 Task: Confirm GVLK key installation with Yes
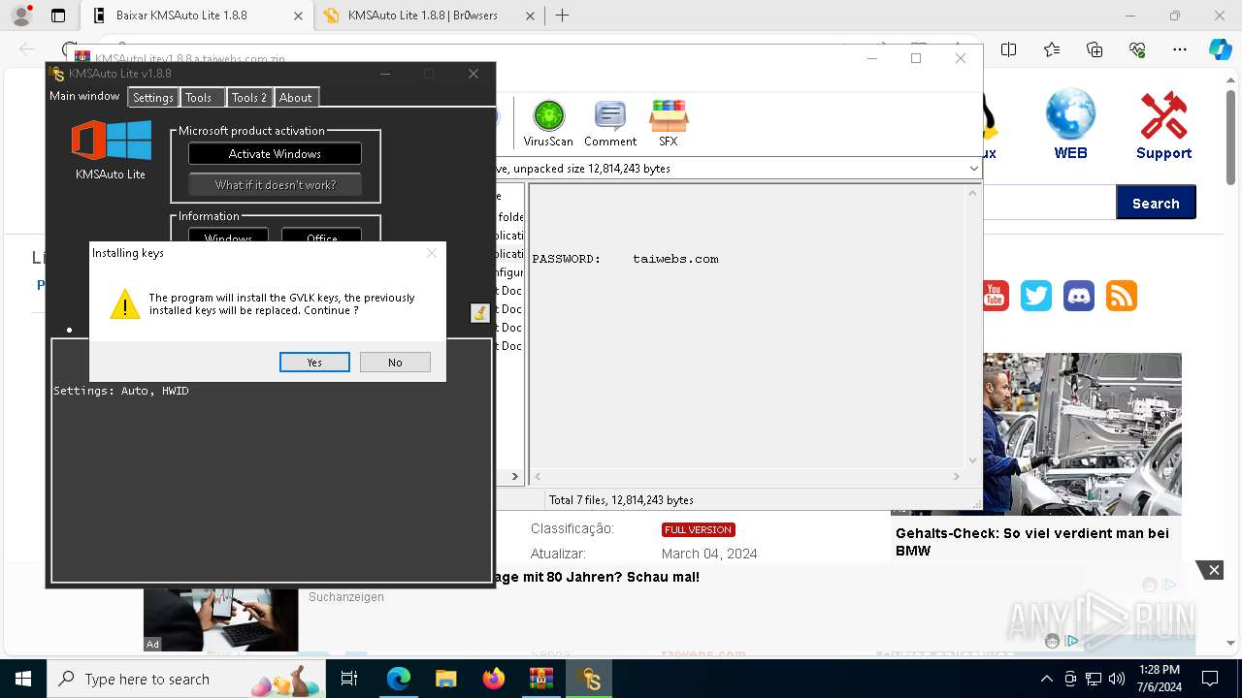(314, 362)
